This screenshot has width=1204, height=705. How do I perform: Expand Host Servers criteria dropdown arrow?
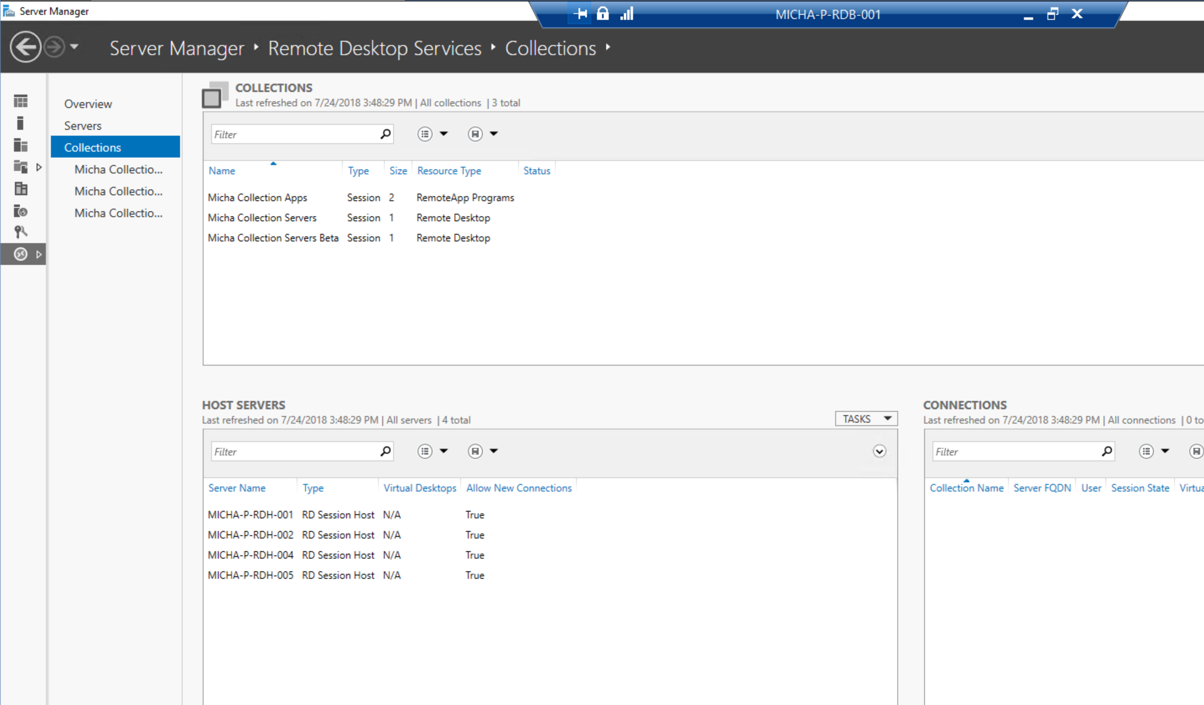click(443, 451)
